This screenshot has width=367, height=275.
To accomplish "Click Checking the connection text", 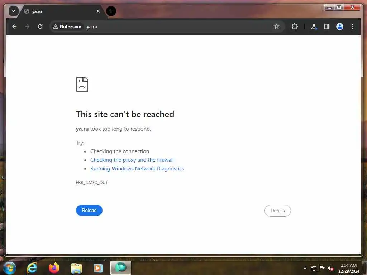I will [x=120, y=151].
